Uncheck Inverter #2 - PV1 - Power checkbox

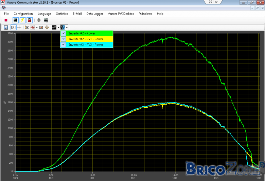coord(64,39)
